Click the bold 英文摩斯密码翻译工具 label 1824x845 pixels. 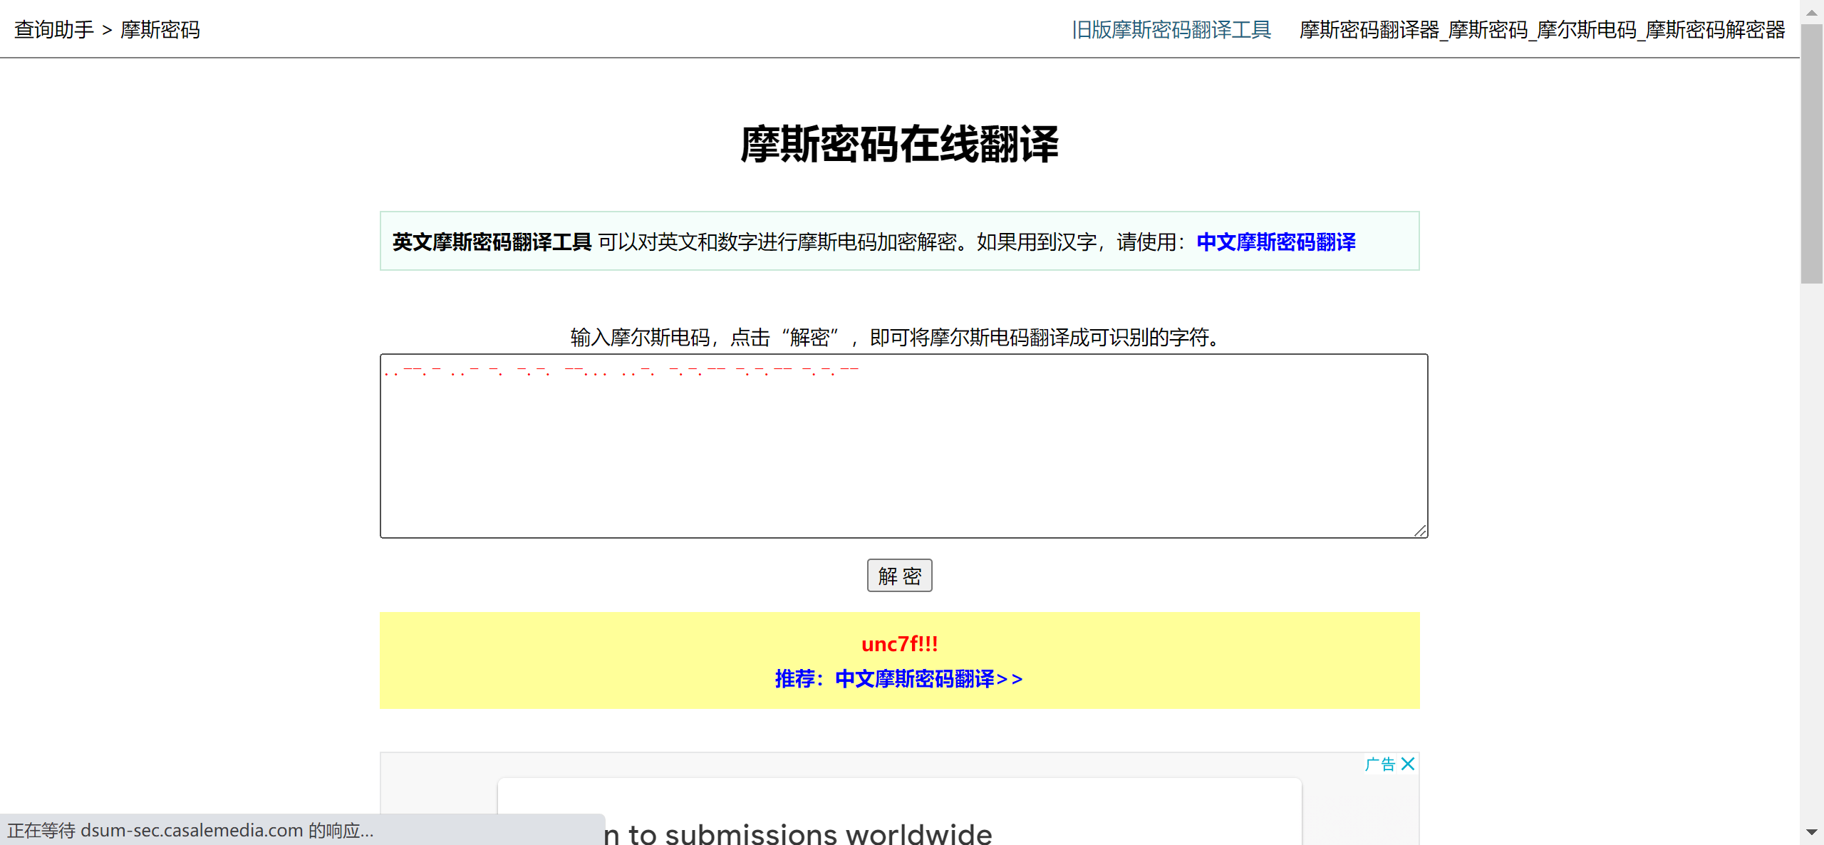(492, 242)
